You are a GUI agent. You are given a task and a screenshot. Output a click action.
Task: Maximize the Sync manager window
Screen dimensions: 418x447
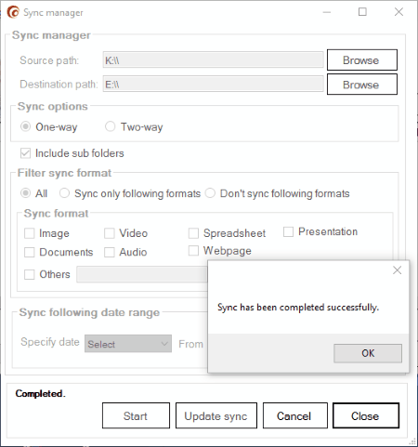pos(362,12)
